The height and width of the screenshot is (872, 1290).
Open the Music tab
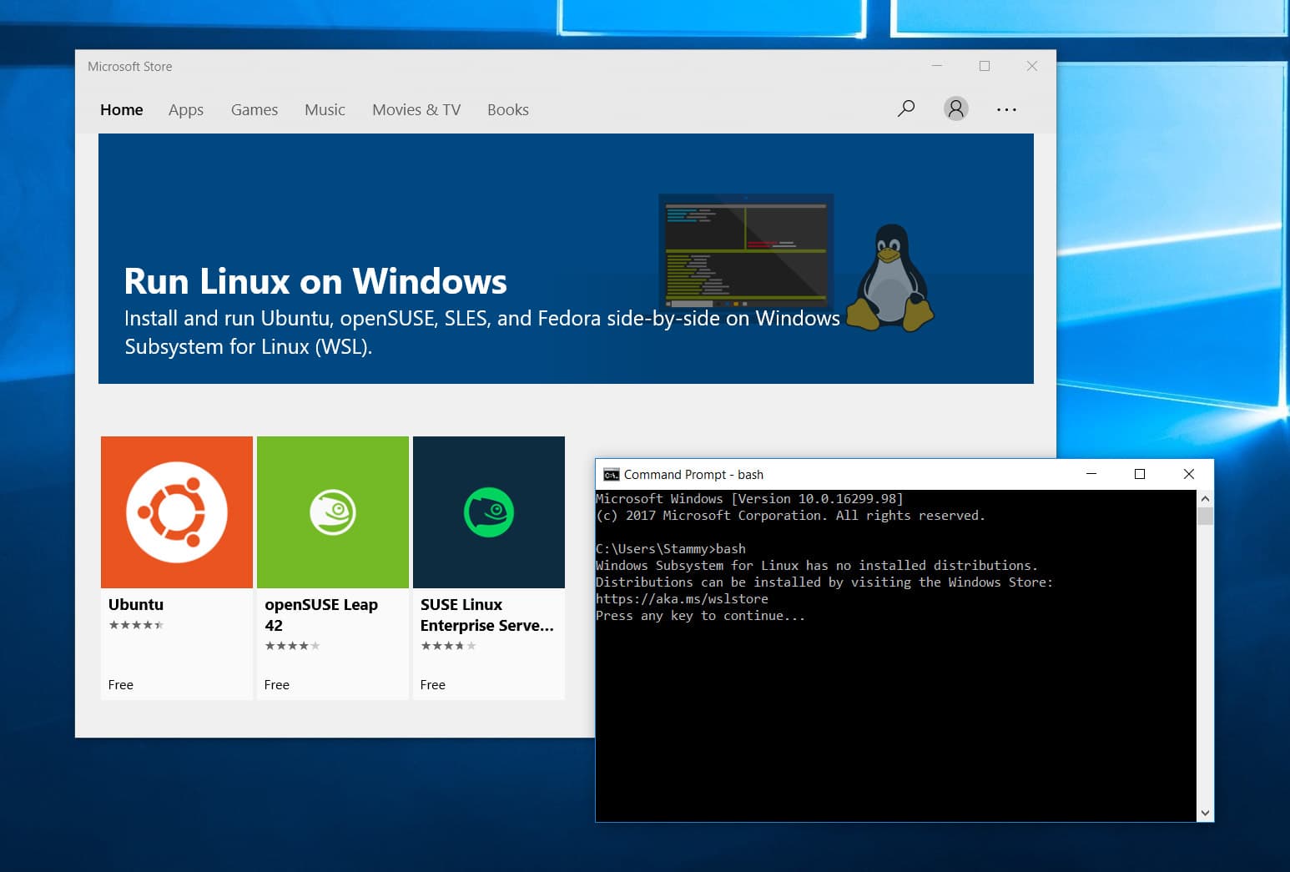tap(325, 109)
